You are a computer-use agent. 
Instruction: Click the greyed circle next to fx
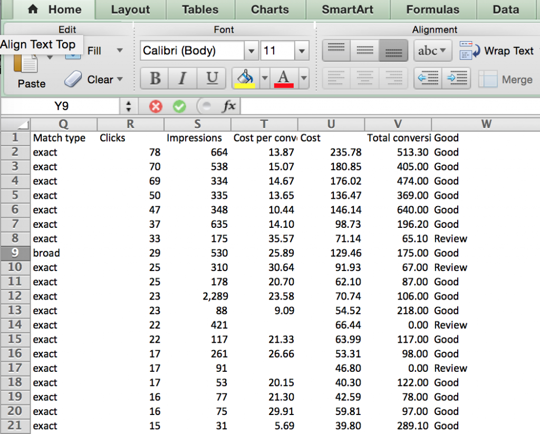(x=206, y=107)
